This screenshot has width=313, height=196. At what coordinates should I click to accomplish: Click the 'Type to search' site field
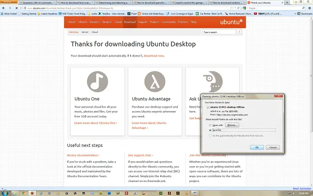tap(219, 32)
